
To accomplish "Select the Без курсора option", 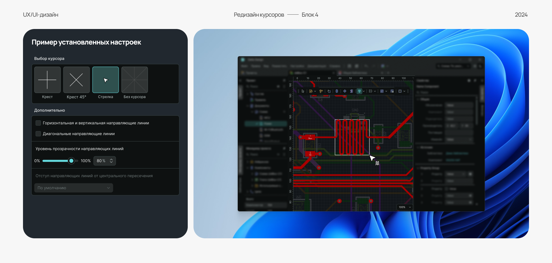I will click(134, 80).
